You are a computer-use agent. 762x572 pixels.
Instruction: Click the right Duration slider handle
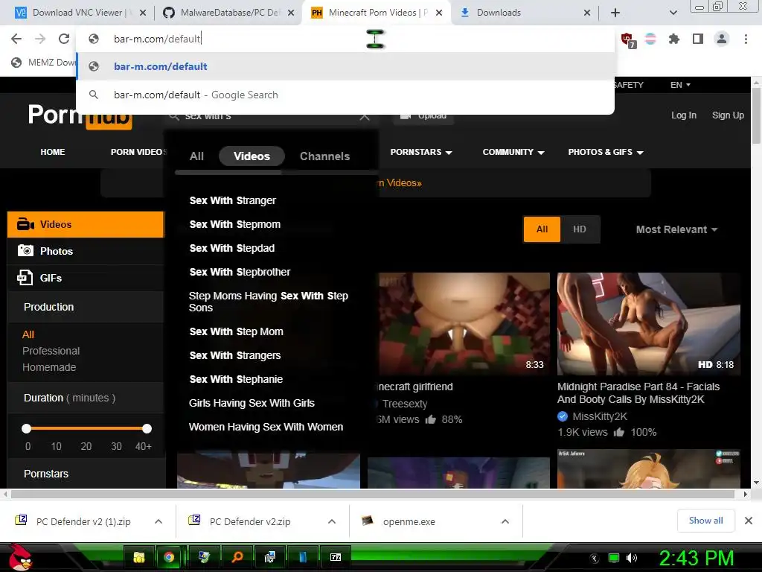click(x=147, y=428)
